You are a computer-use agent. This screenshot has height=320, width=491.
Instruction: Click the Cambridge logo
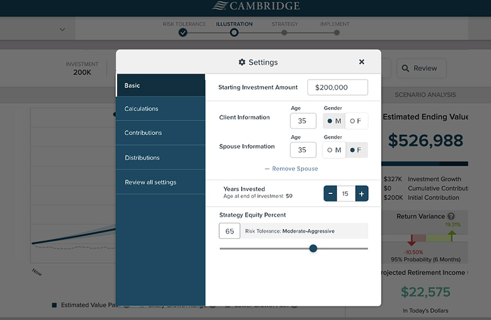click(x=256, y=7)
